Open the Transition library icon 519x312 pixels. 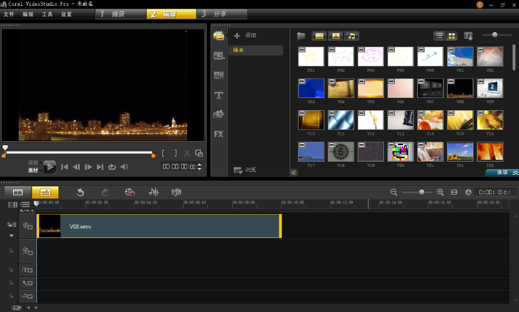(x=219, y=75)
